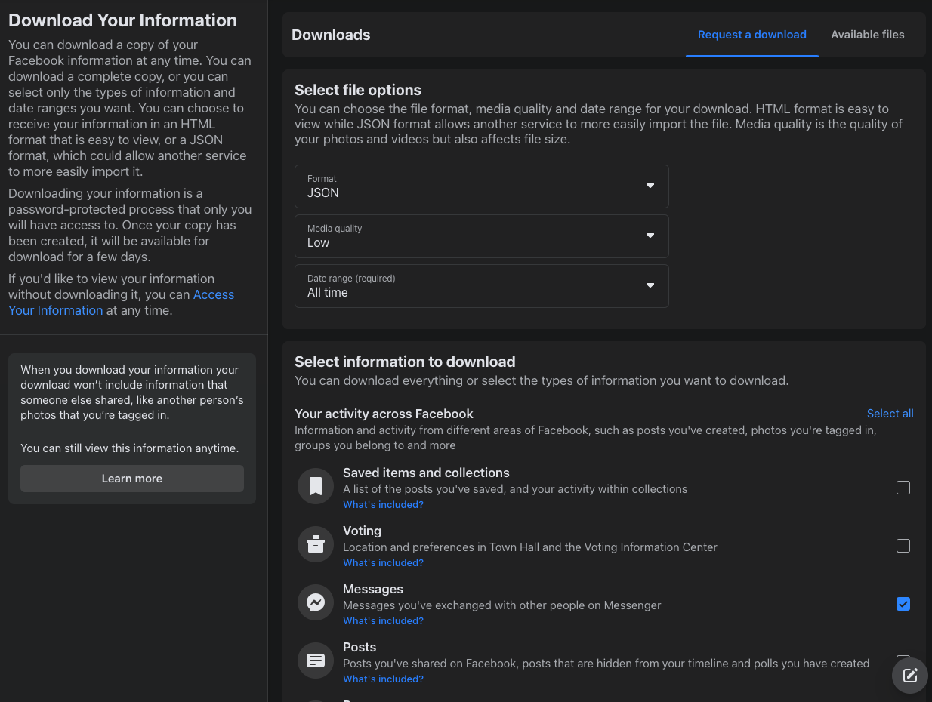Viewport: 932px width, 702px height.
Task: Open What's included under Posts
Action: click(x=383, y=679)
